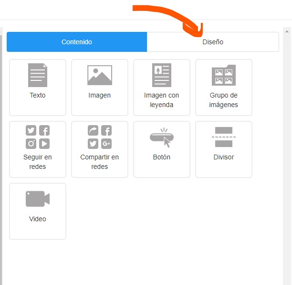Screen dimensions: 292x285
Task: Choose the Divisor dashed-line icon
Action: [x=224, y=137]
